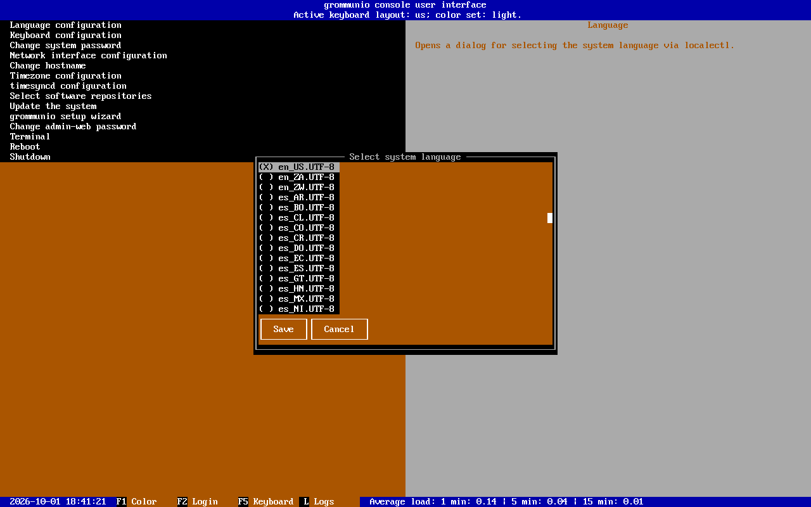Click the Average load status text
811x507 pixels.
(x=507, y=502)
